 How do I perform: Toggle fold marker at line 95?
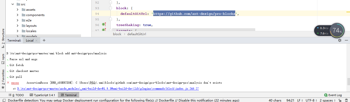[111, 19]
